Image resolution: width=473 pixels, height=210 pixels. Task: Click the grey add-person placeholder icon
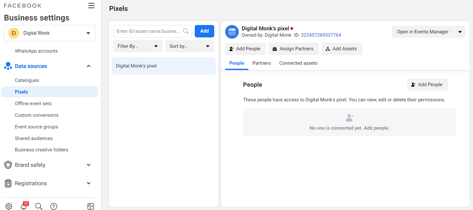350,118
